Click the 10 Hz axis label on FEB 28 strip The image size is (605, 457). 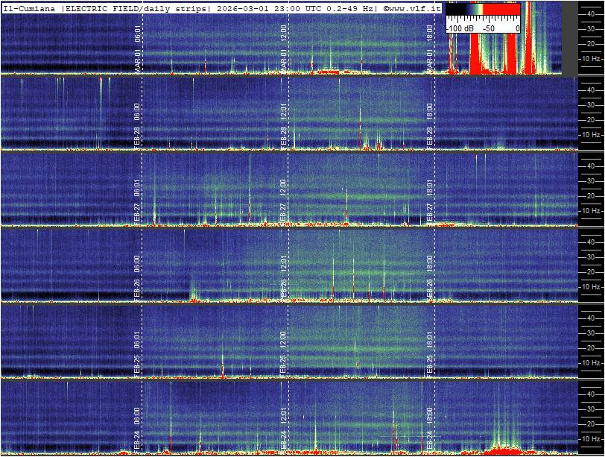592,135
